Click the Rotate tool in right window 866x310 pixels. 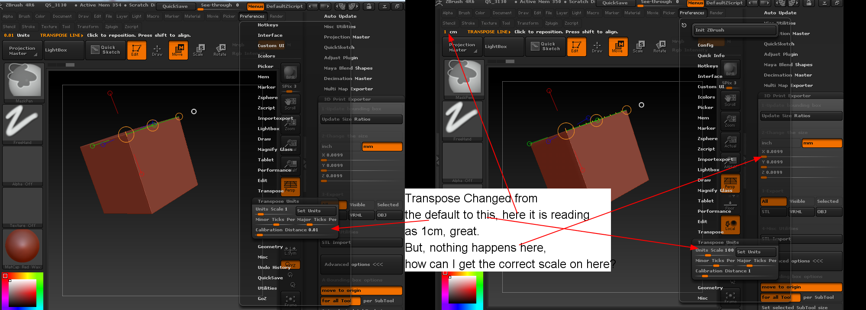(660, 47)
